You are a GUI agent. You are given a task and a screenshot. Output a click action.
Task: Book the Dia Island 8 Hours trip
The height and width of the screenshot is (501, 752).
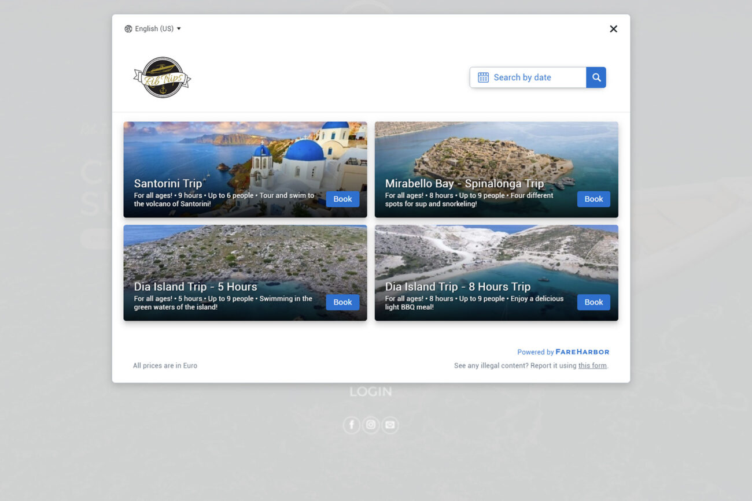pyautogui.click(x=594, y=302)
